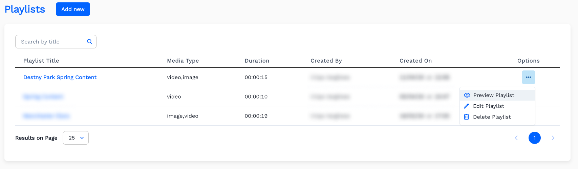This screenshot has height=169, width=578.
Task: Click the trash icon for Delete Playlist
Action: 466,117
